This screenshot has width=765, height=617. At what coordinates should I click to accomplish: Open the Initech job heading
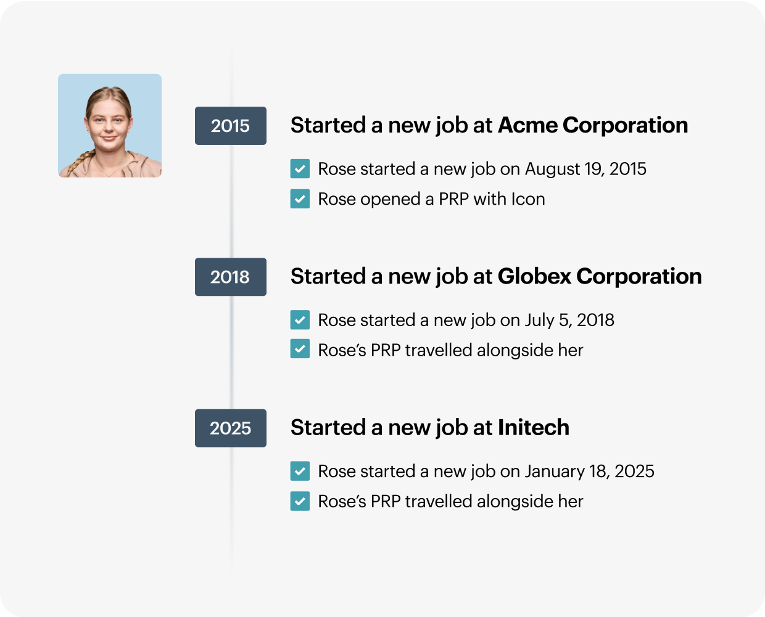(x=430, y=428)
